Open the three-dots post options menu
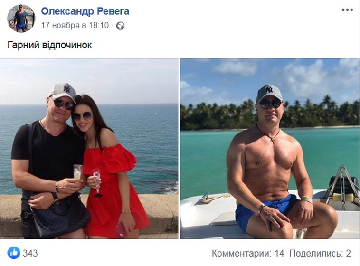 coord(347,10)
